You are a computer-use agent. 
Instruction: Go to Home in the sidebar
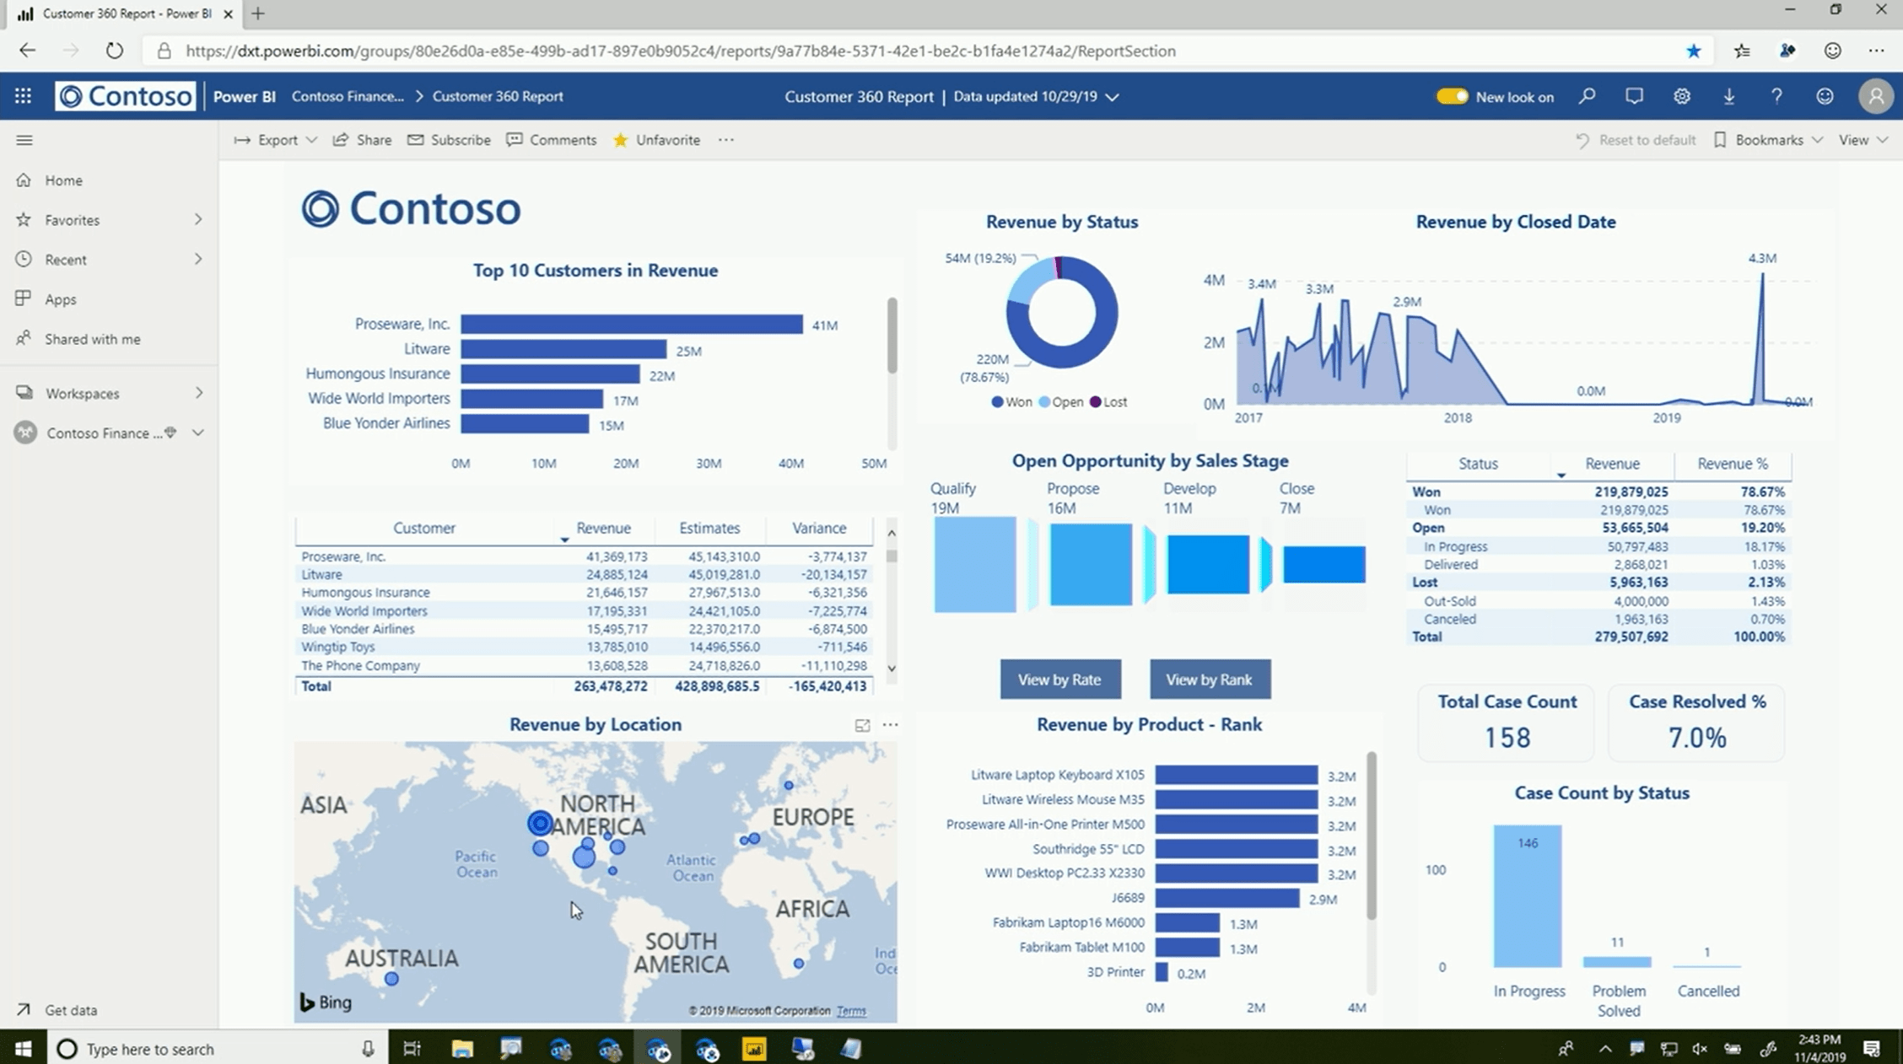[63, 180]
